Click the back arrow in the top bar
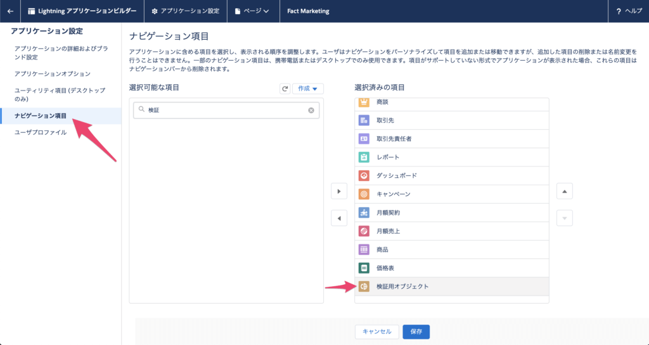 [10, 11]
